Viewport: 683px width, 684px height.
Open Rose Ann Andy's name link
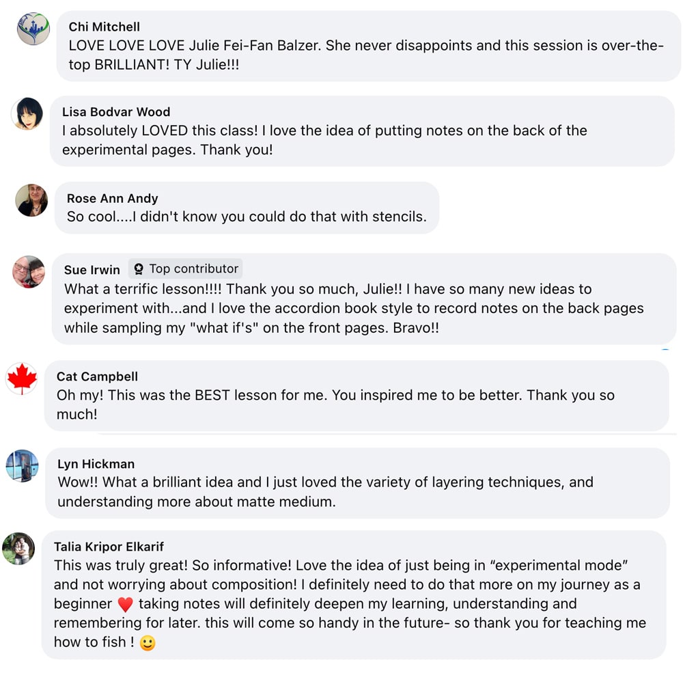(x=112, y=198)
